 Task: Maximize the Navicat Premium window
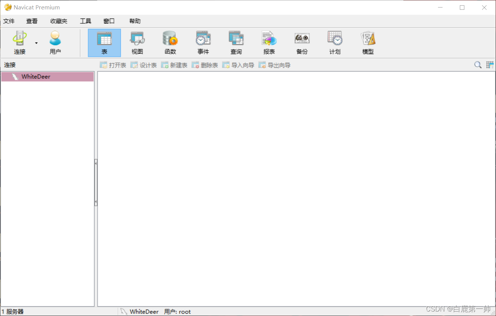(462, 8)
